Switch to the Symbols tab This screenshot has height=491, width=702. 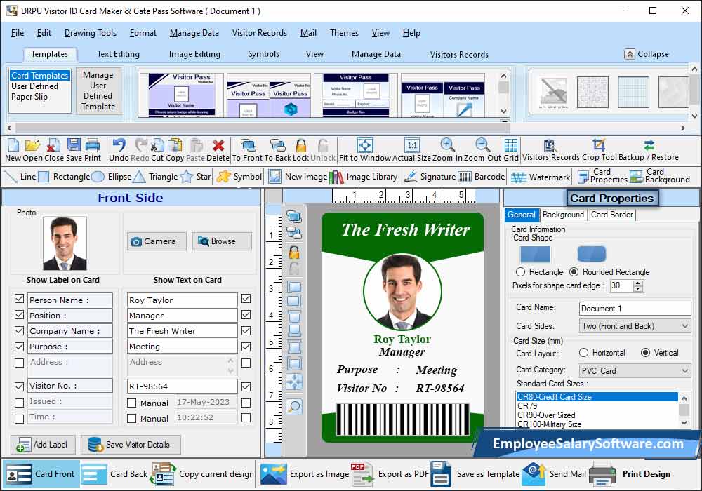click(x=263, y=54)
